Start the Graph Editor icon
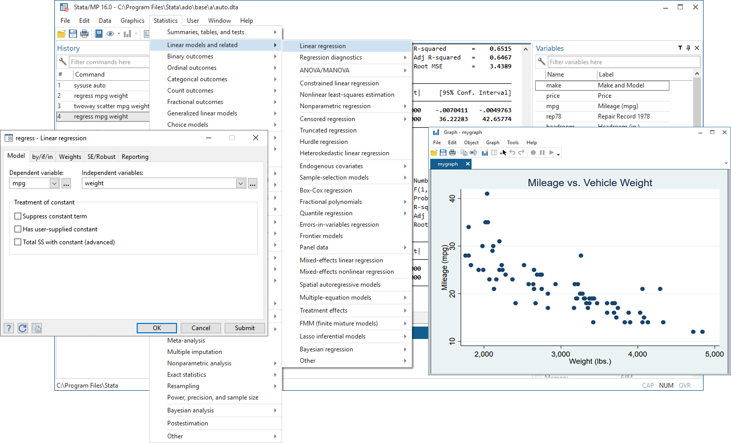 click(x=485, y=153)
